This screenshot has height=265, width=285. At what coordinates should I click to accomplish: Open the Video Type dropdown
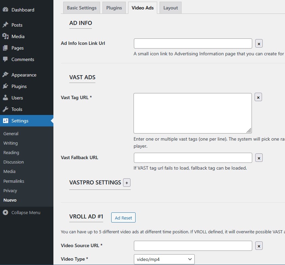click(164, 259)
